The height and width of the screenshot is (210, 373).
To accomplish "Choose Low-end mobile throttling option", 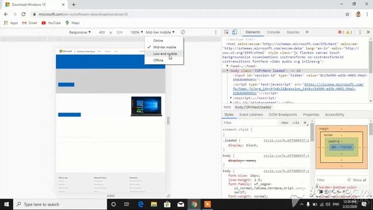I will [164, 54].
